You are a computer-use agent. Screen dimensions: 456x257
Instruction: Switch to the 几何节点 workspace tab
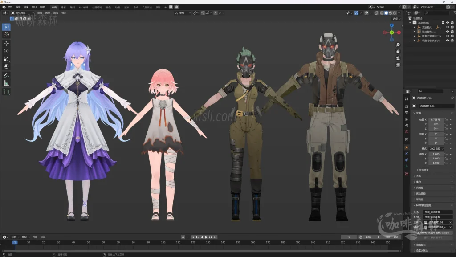click(x=147, y=7)
